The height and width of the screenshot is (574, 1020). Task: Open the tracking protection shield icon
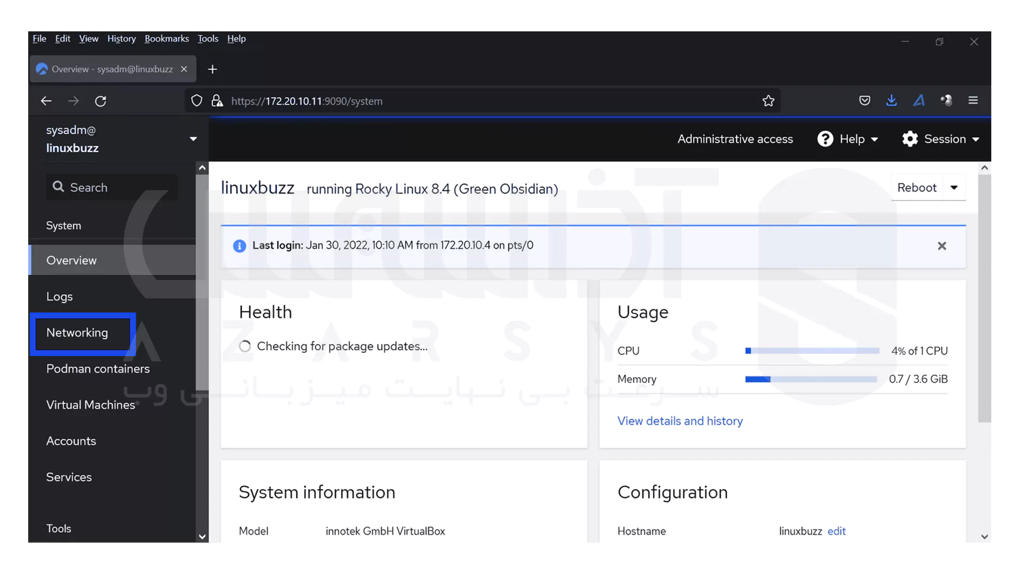tap(197, 101)
